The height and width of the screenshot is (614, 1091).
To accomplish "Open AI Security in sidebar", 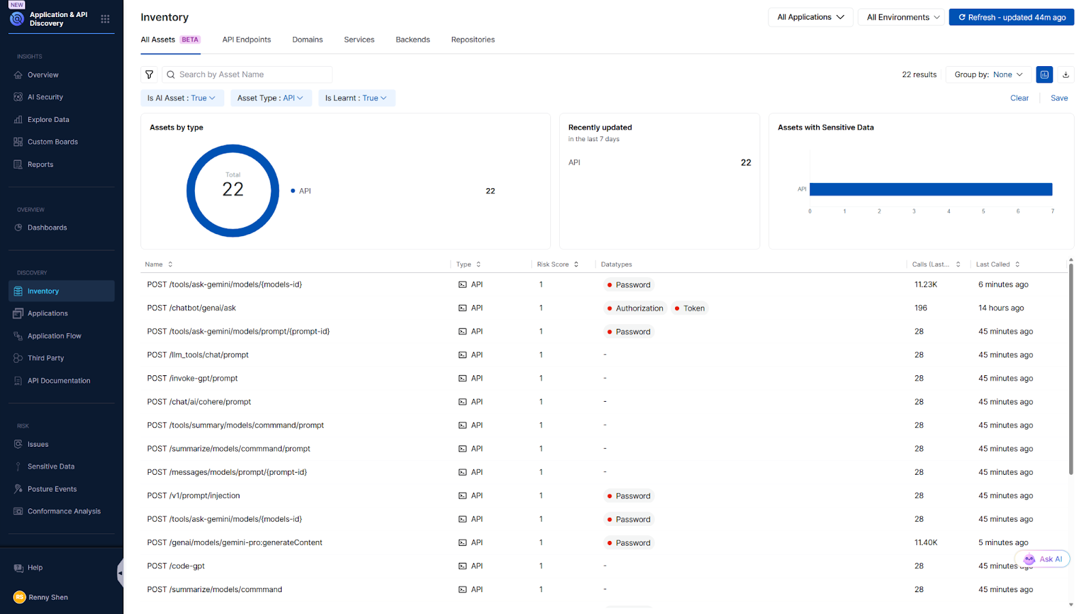I will tap(45, 98).
